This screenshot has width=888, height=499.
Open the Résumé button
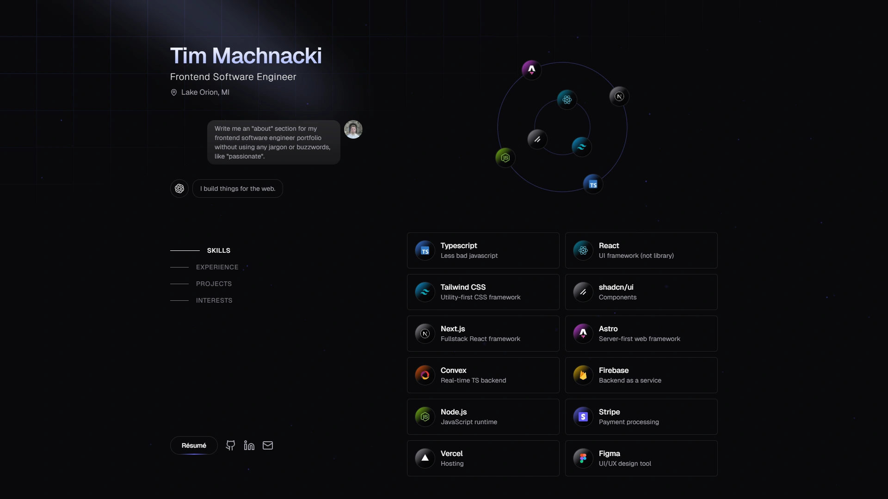pos(194,445)
